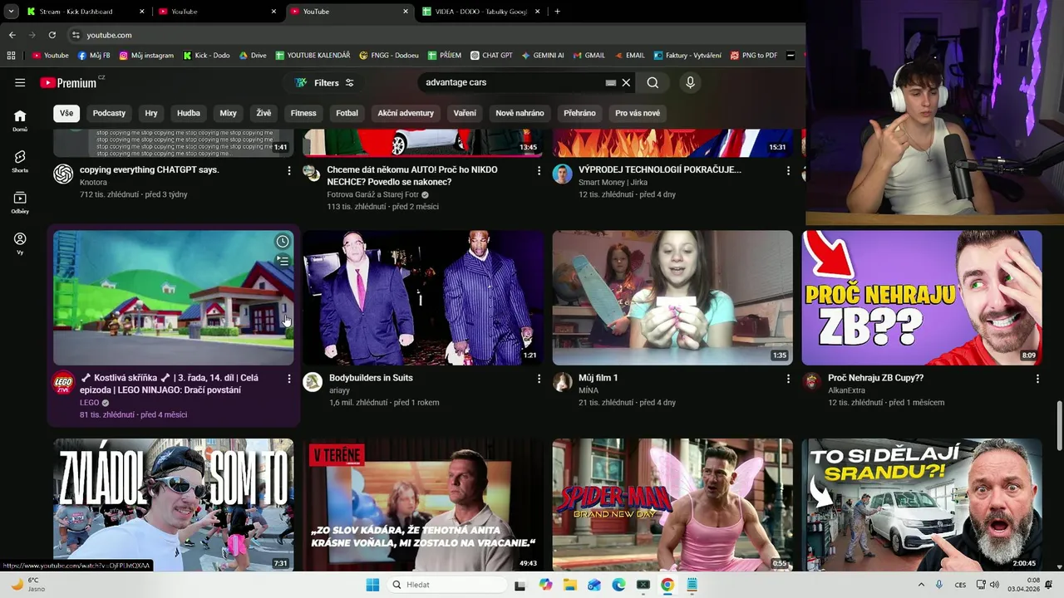The width and height of the screenshot is (1064, 598).
Task: Clear the search query with X
Action: click(x=627, y=82)
